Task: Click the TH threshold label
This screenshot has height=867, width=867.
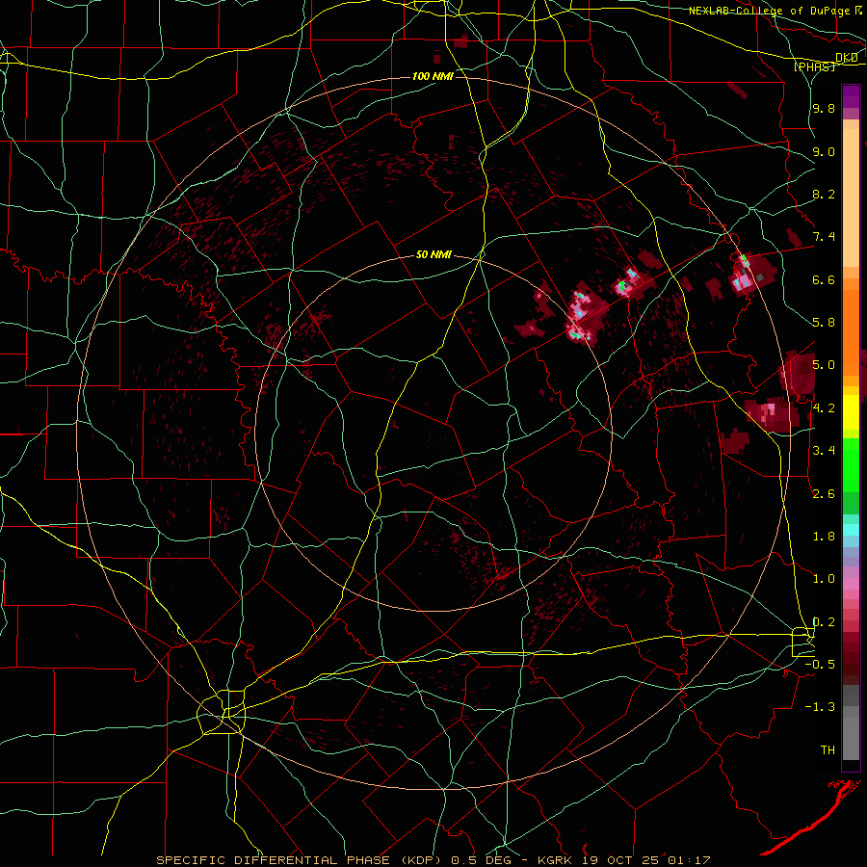Action: tap(828, 750)
